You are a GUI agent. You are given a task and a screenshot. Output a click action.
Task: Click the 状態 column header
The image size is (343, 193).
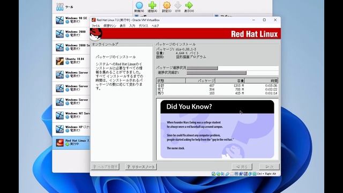point(171,81)
